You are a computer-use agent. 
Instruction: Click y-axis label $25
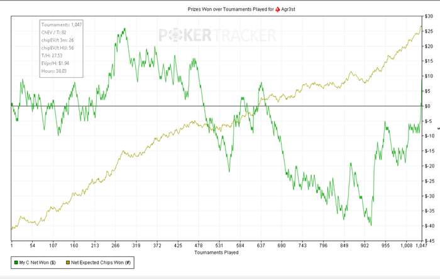point(429,31)
